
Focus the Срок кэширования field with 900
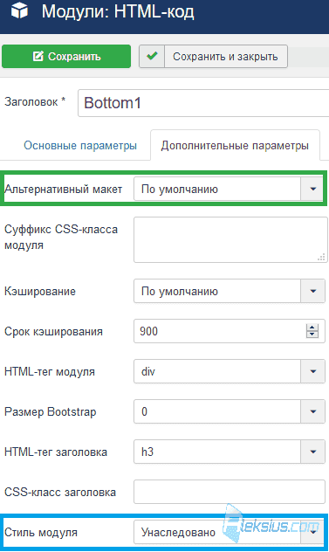tap(230, 331)
